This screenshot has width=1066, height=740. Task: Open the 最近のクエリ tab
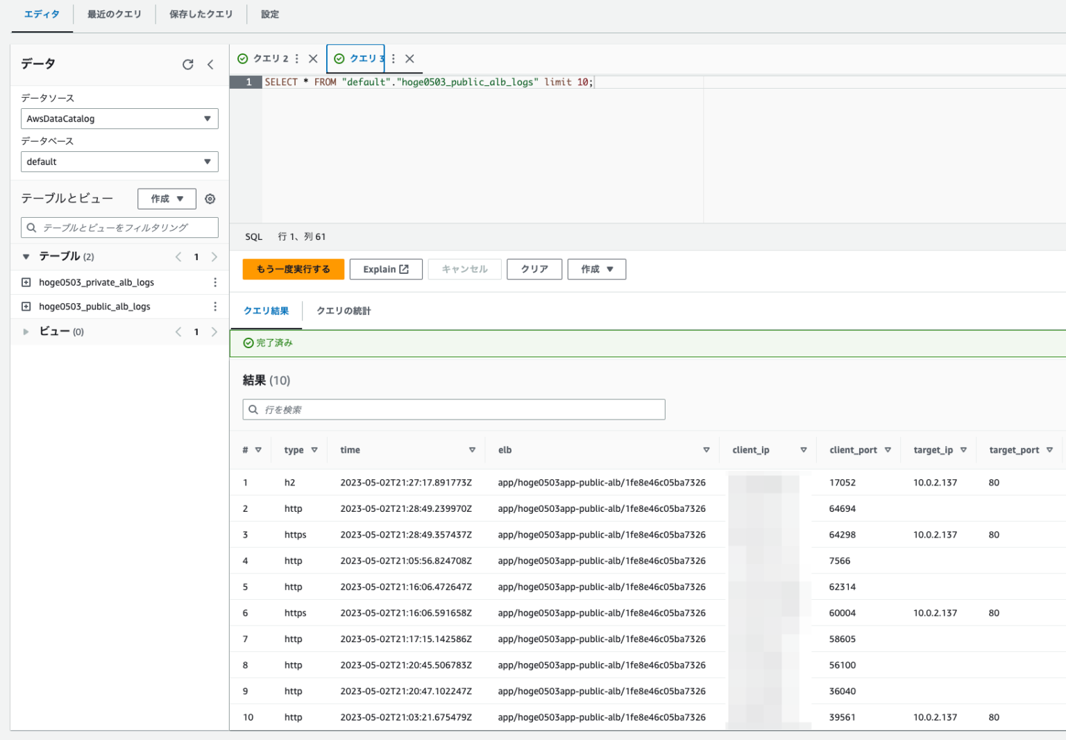click(115, 14)
